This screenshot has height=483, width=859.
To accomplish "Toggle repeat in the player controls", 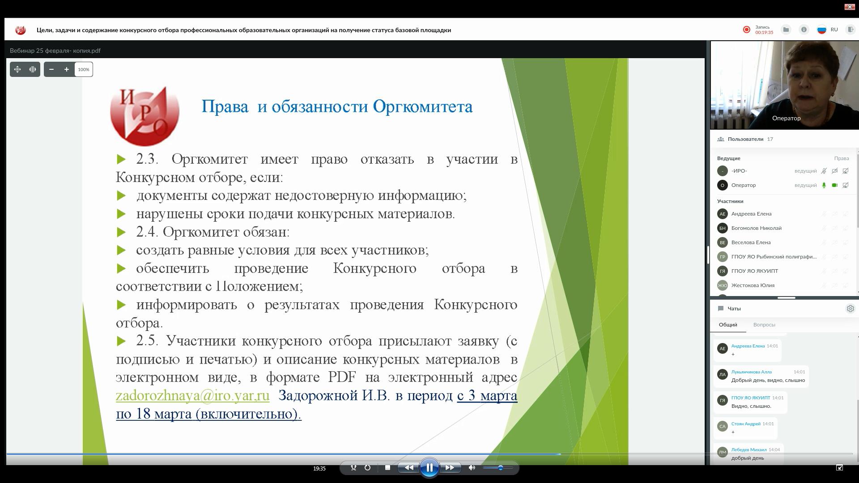I will tap(367, 468).
